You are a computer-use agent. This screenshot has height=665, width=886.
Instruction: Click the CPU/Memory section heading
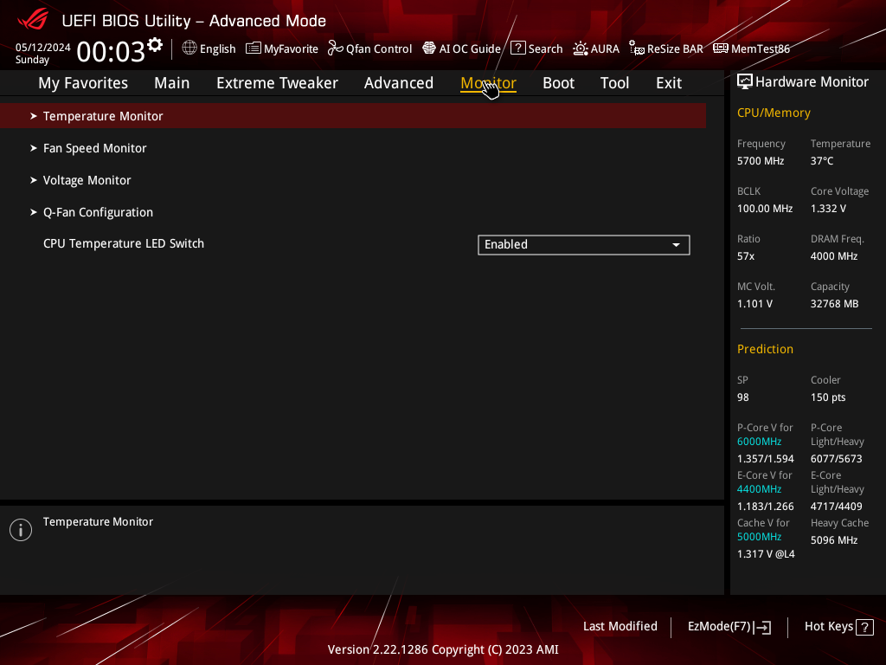click(x=774, y=113)
